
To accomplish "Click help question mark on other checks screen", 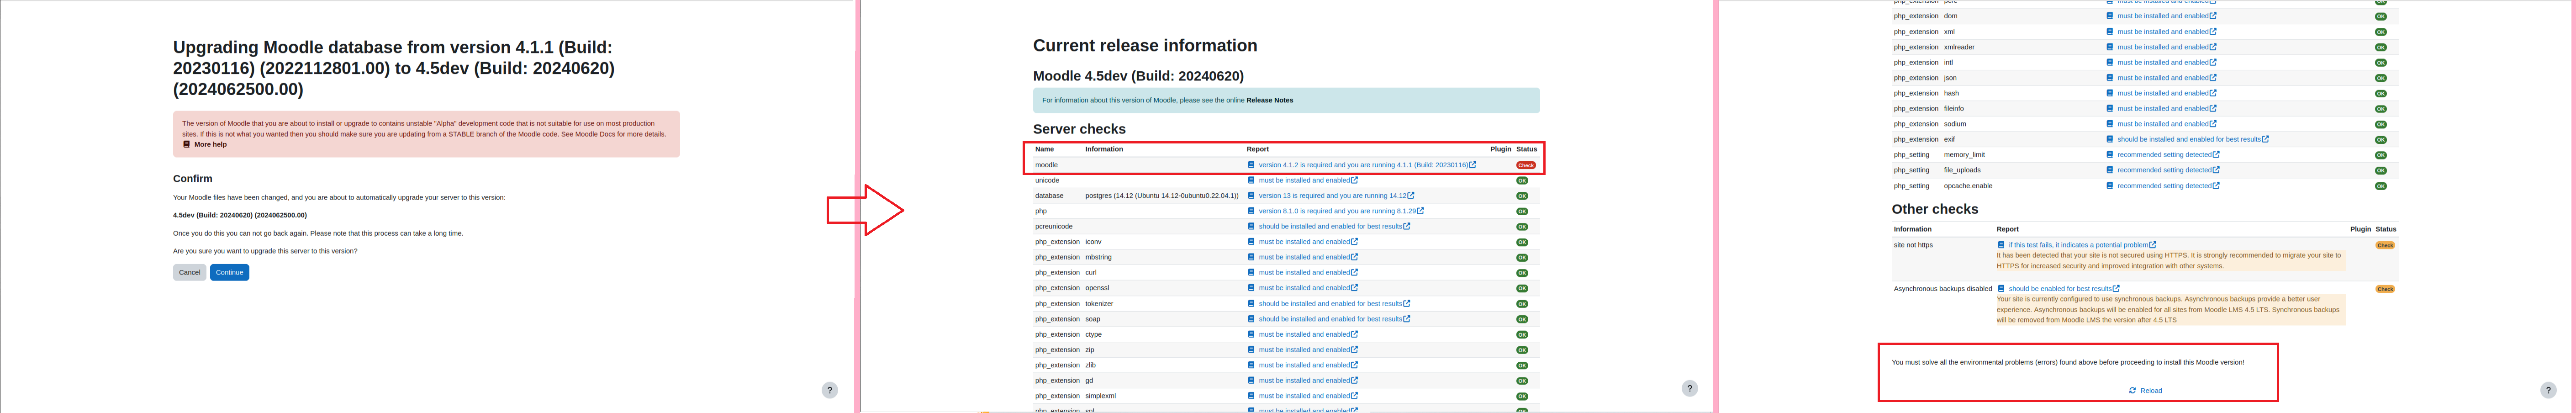I will pos(2548,390).
